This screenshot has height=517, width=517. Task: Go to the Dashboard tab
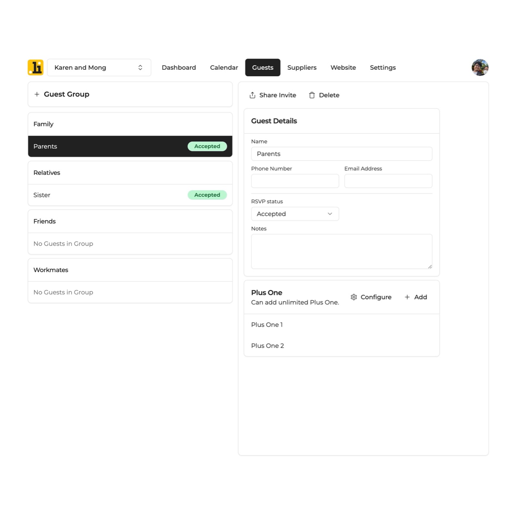click(179, 68)
